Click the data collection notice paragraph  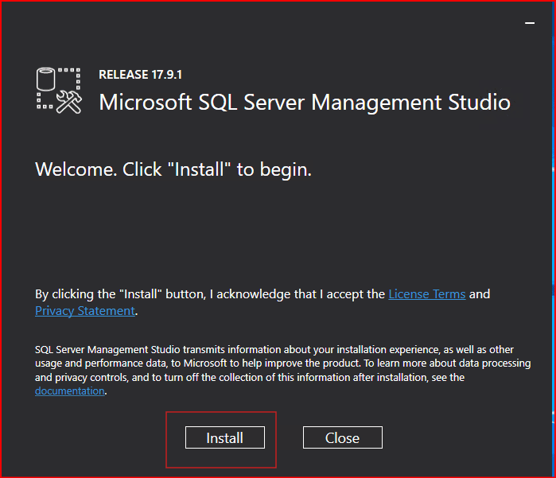[x=278, y=370]
